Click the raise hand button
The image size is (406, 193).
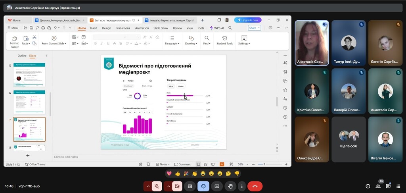click(230, 186)
